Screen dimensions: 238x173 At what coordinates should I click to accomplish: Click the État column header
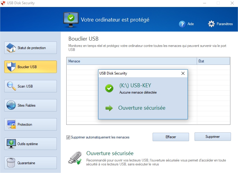pos(213,61)
